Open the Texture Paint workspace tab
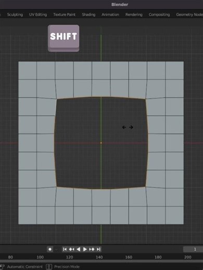 [65, 15]
